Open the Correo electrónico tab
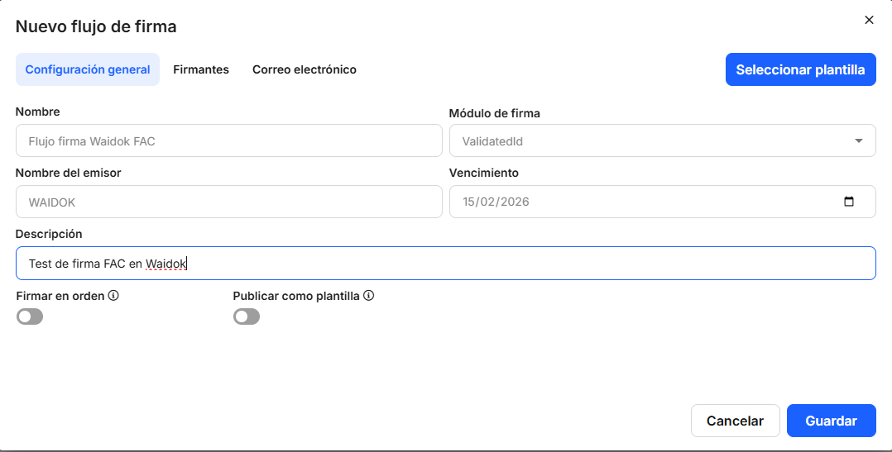 [305, 69]
